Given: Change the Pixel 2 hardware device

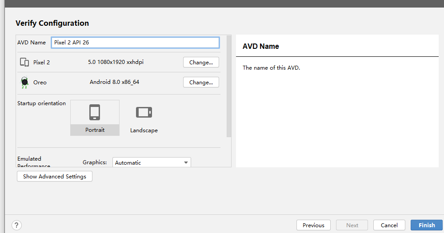Looking at the screenshot, I should 201,63.
